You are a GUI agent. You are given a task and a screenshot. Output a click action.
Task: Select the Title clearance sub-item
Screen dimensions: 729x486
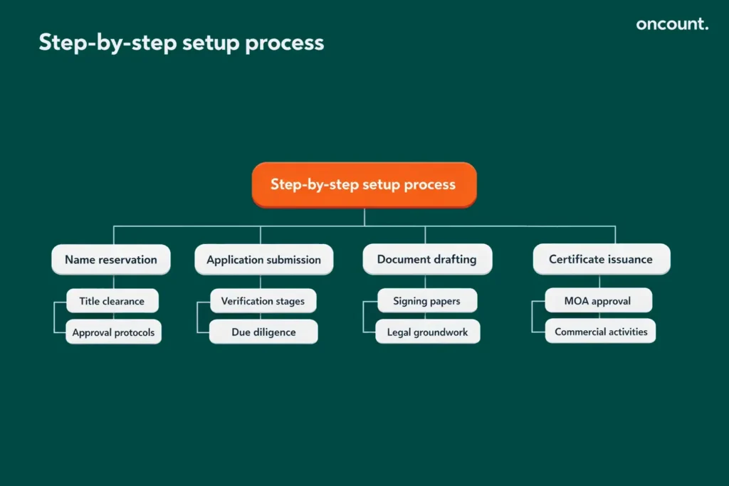[x=112, y=300]
